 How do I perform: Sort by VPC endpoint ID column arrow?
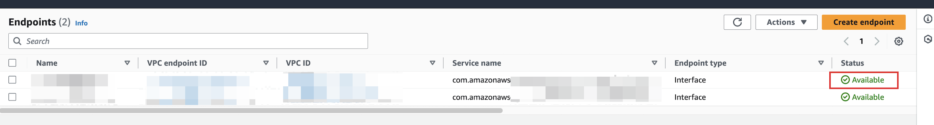[x=266, y=63]
